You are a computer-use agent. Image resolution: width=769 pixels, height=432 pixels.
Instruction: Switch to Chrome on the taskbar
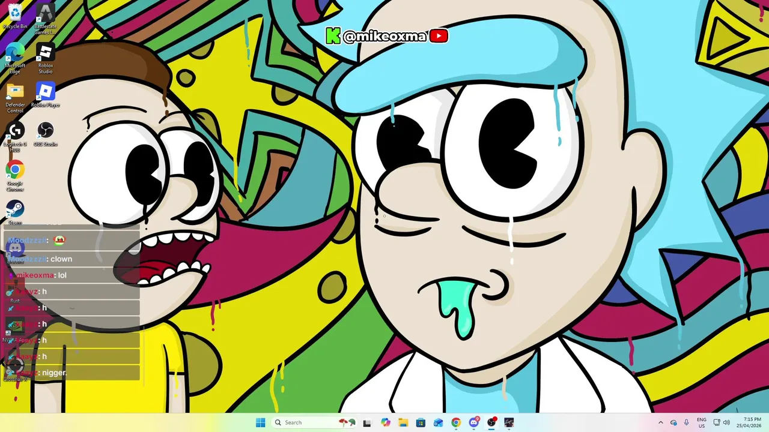(456, 422)
